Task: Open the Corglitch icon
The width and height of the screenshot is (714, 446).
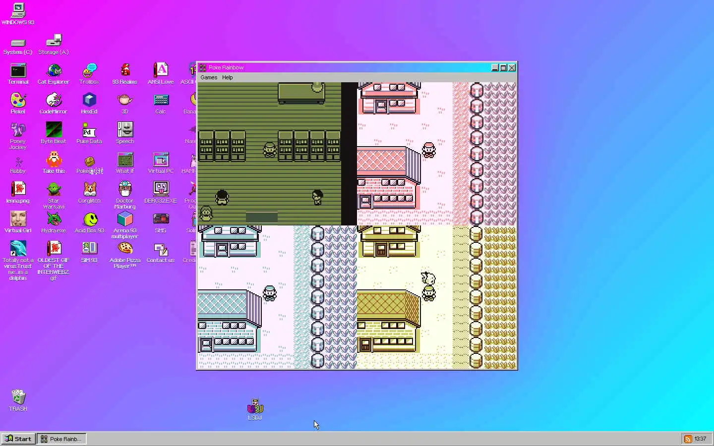Action: pyautogui.click(x=89, y=193)
